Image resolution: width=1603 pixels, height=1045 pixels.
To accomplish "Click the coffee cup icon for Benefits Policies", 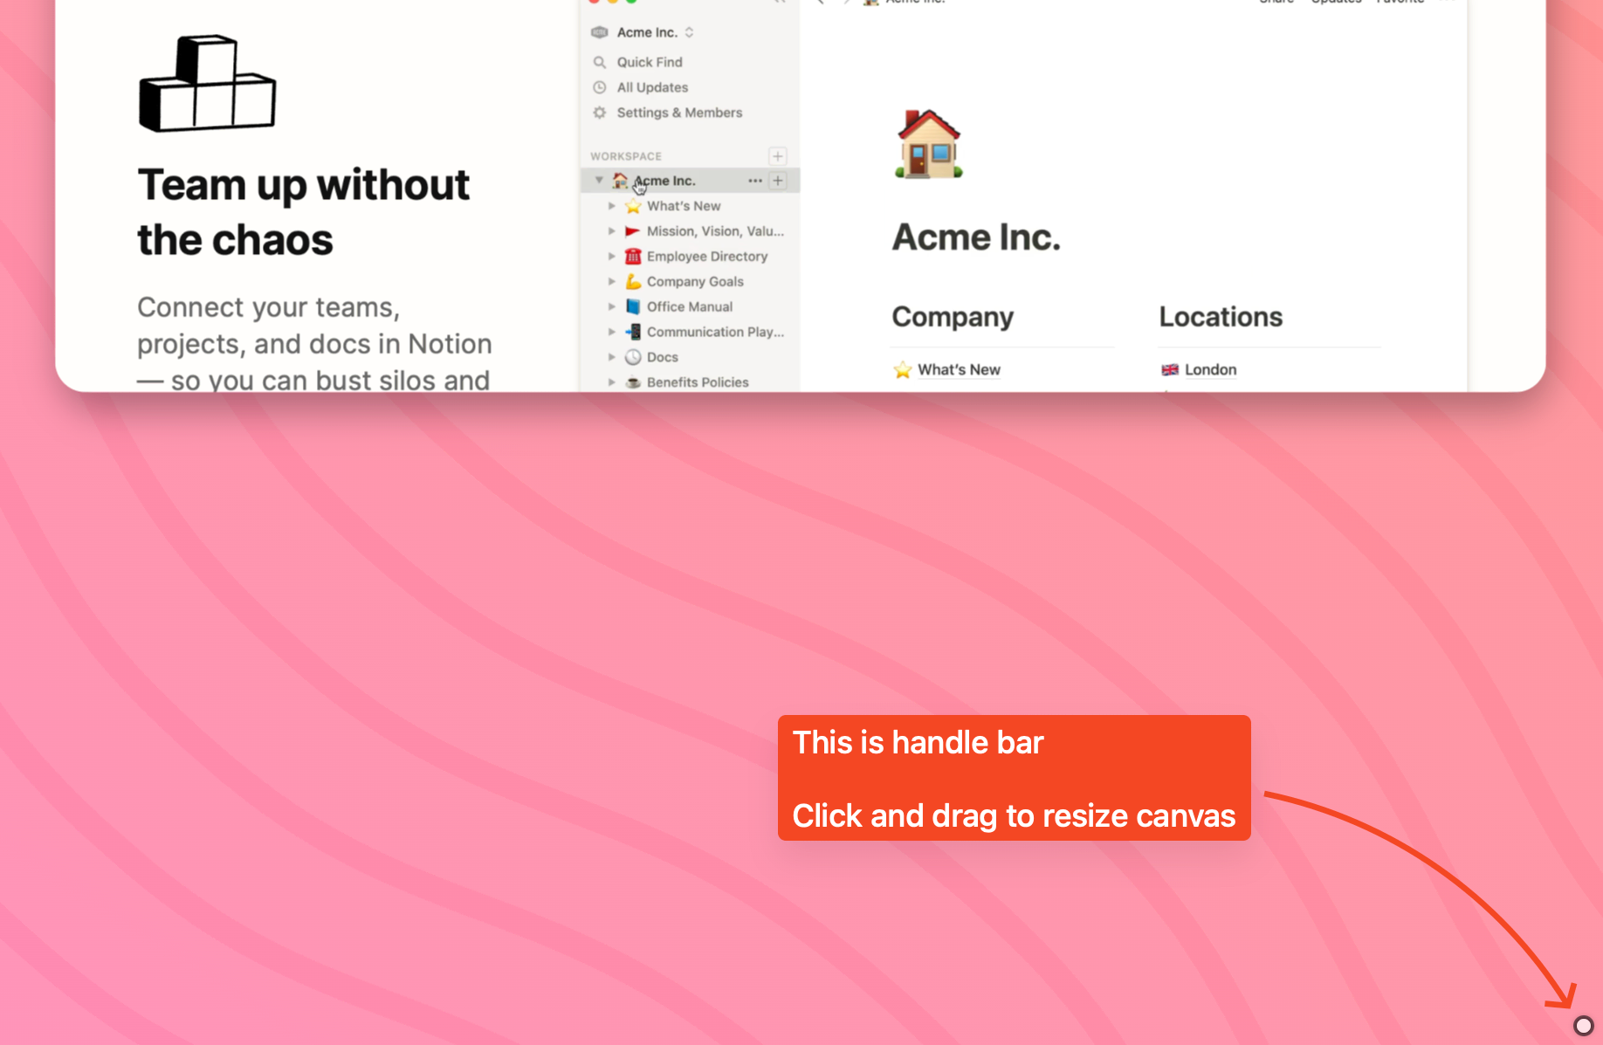I will pos(633,382).
